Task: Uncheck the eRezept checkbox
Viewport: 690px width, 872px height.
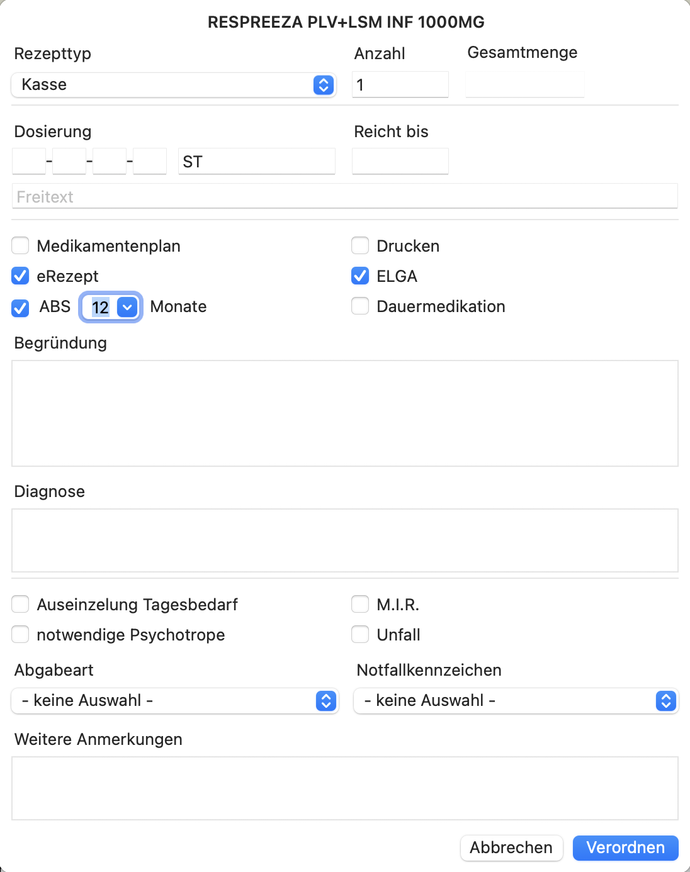Action: pyautogui.click(x=21, y=276)
